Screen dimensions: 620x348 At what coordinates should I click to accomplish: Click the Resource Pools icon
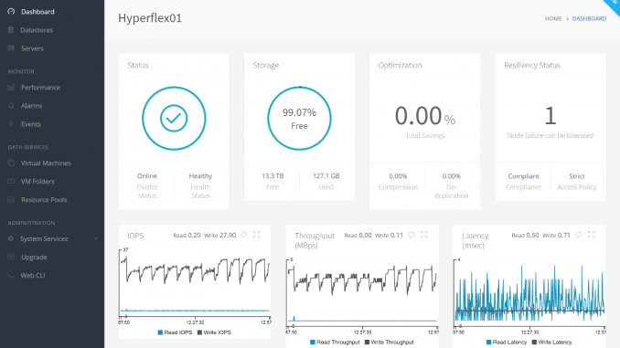click(x=11, y=199)
